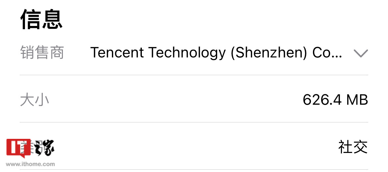
Task: Click blank area right of 信息 heading
Action: coord(223,19)
